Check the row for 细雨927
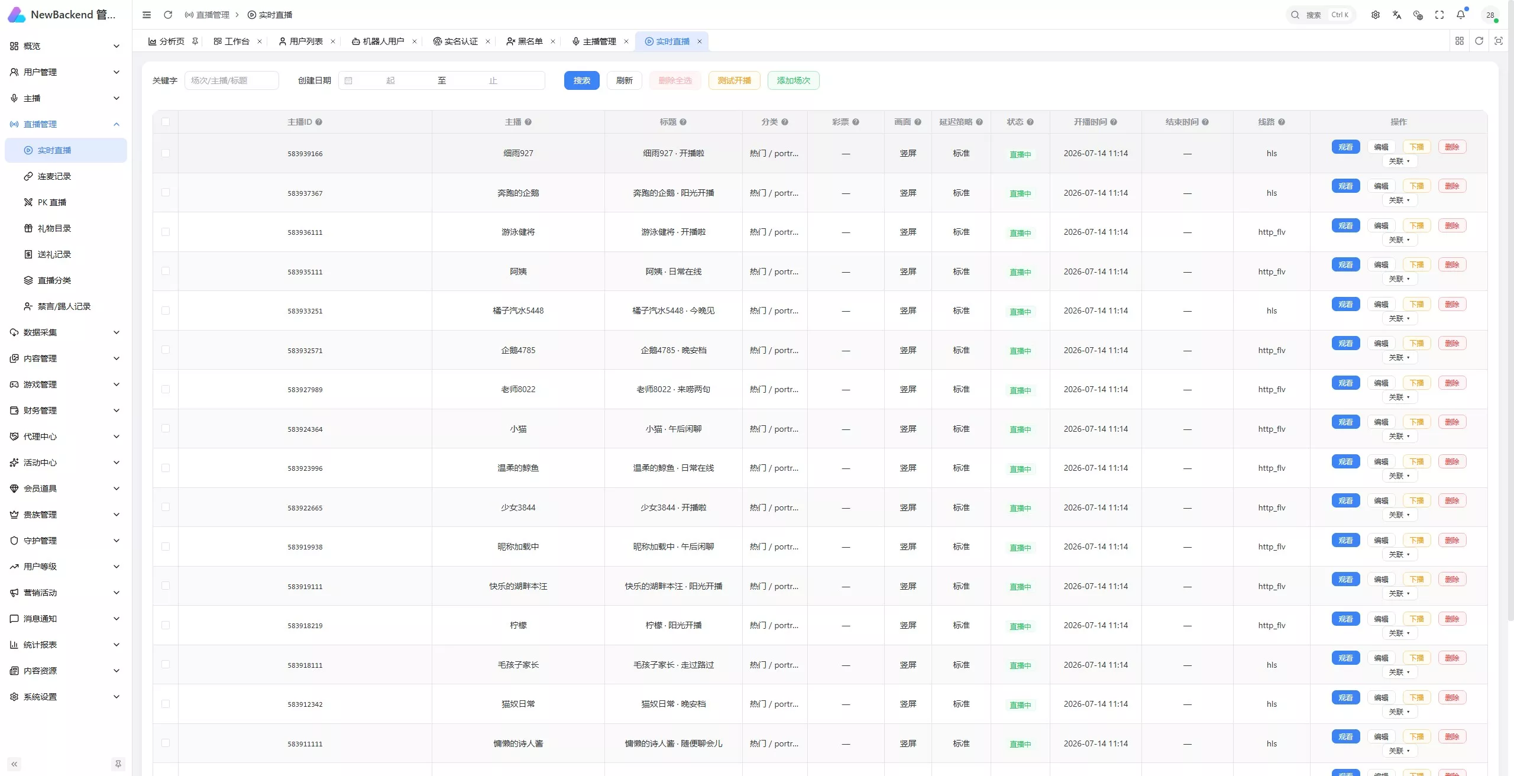Image resolution: width=1514 pixels, height=776 pixels. coord(166,153)
